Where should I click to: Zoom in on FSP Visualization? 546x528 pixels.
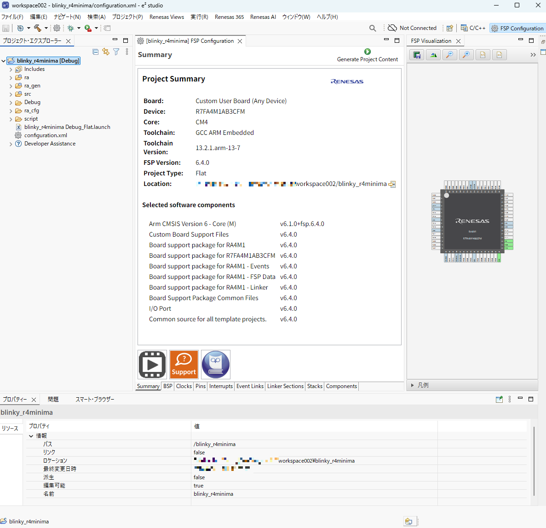point(466,55)
